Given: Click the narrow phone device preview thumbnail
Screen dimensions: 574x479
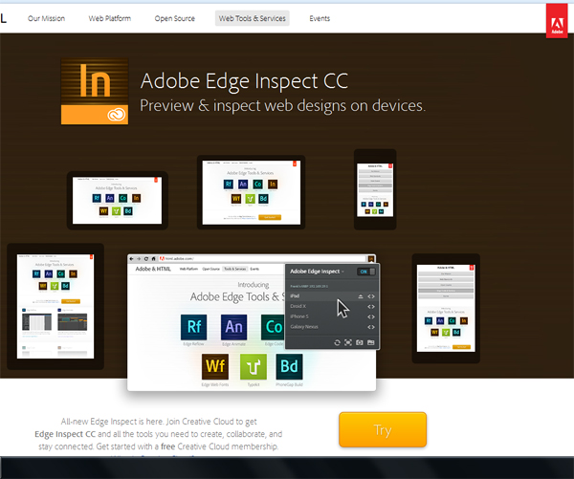Looking at the screenshot, I should coord(375,189).
